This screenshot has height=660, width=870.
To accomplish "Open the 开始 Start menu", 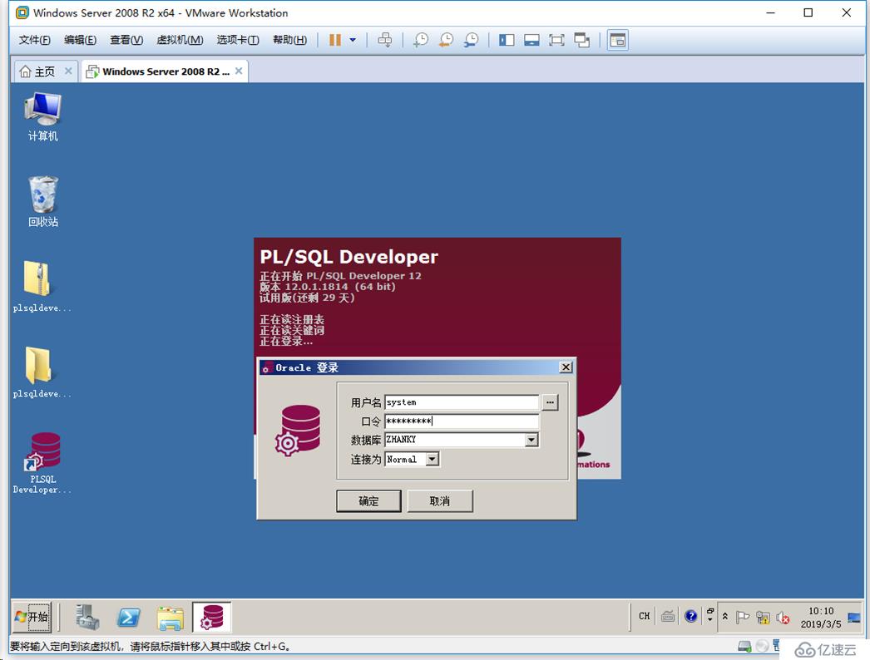I will click(x=32, y=617).
